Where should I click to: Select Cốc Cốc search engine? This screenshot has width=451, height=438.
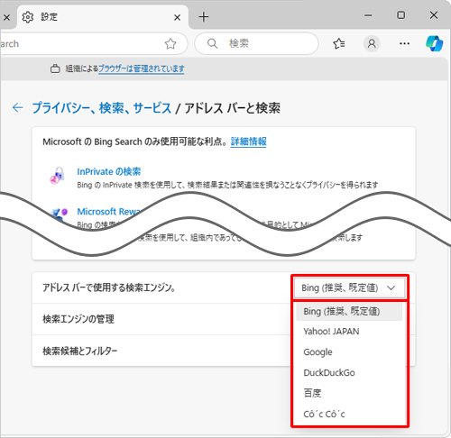pyautogui.click(x=349, y=414)
